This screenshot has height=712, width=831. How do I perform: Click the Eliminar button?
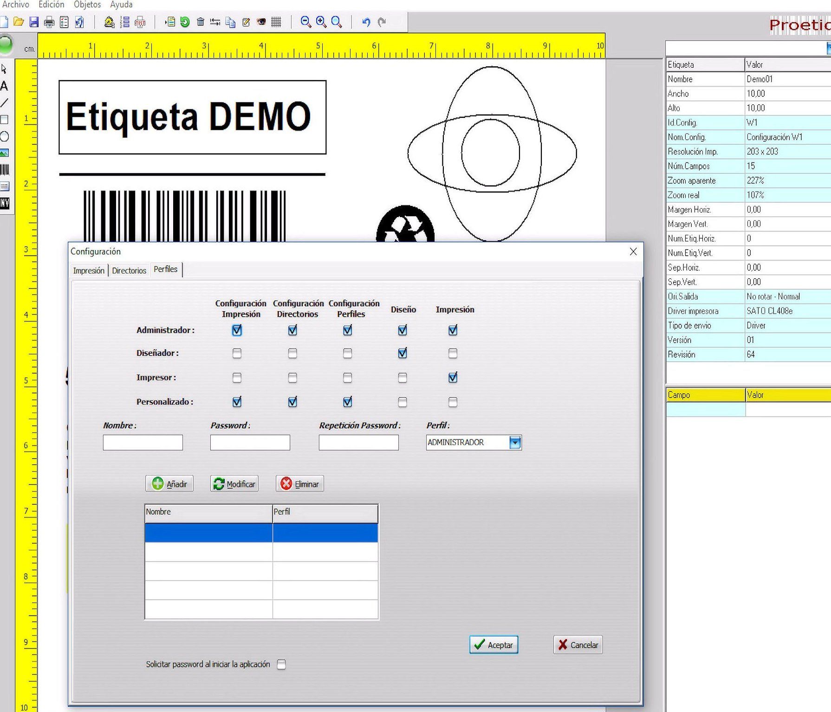click(x=300, y=484)
